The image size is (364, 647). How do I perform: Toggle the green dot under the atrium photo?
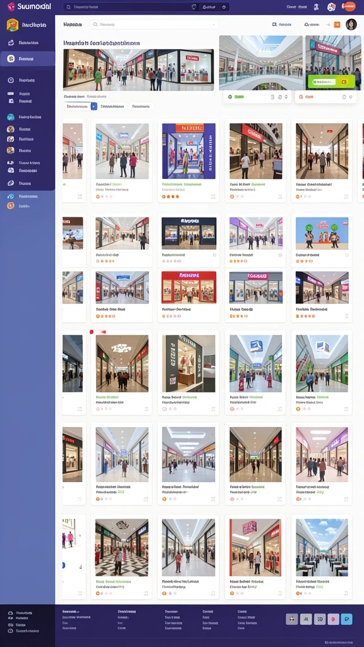pyautogui.click(x=230, y=97)
